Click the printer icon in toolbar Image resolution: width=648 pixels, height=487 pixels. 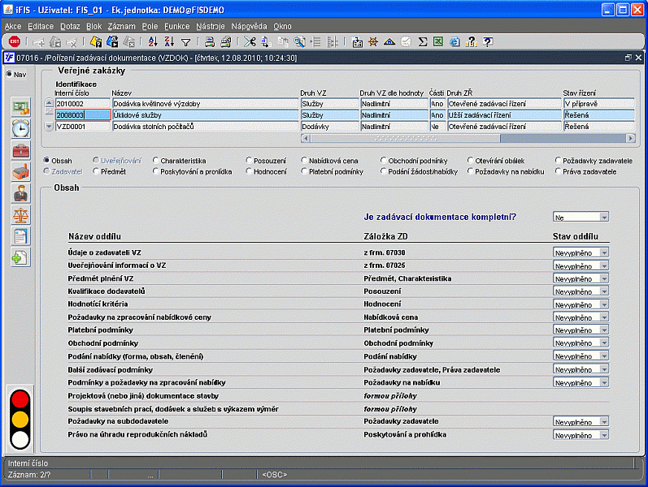[210, 41]
